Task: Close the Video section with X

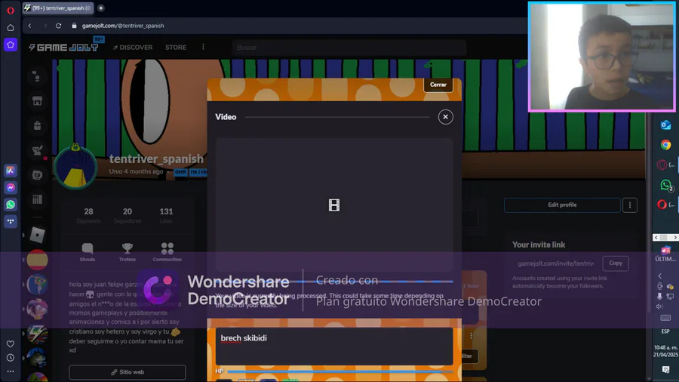Action: click(x=445, y=117)
